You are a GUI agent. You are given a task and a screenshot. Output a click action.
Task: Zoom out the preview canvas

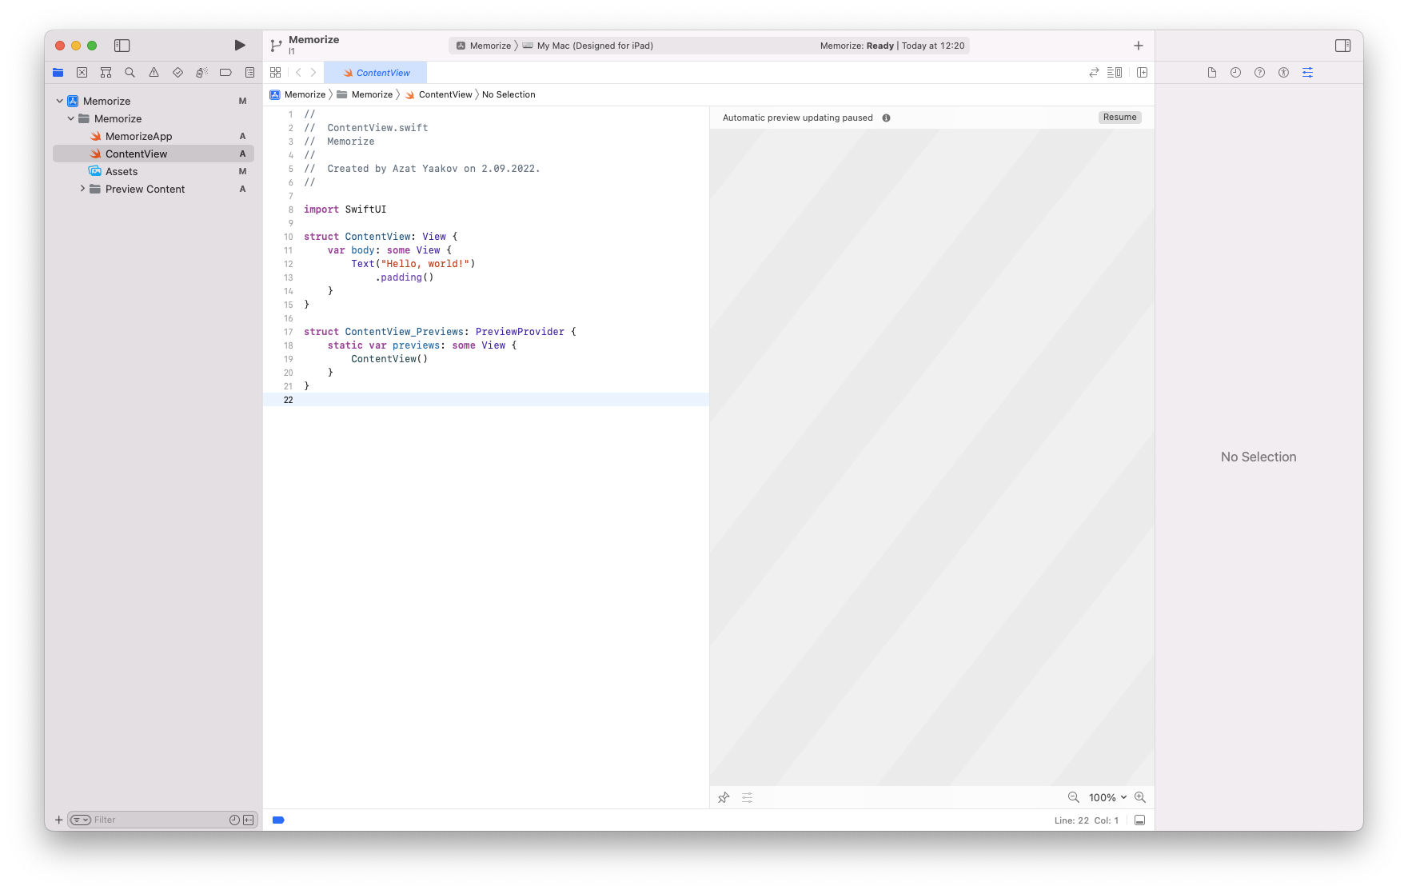pos(1074,797)
